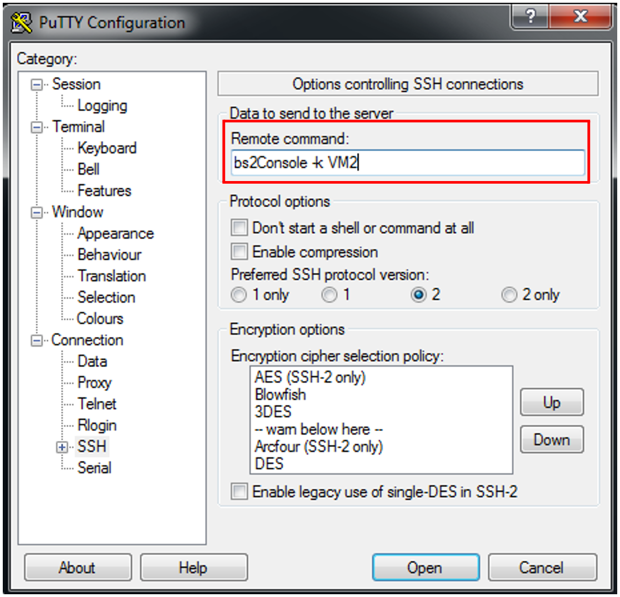Collapse the Window tree node
This screenshot has height=597, width=620.
click(x=37, y=213)
